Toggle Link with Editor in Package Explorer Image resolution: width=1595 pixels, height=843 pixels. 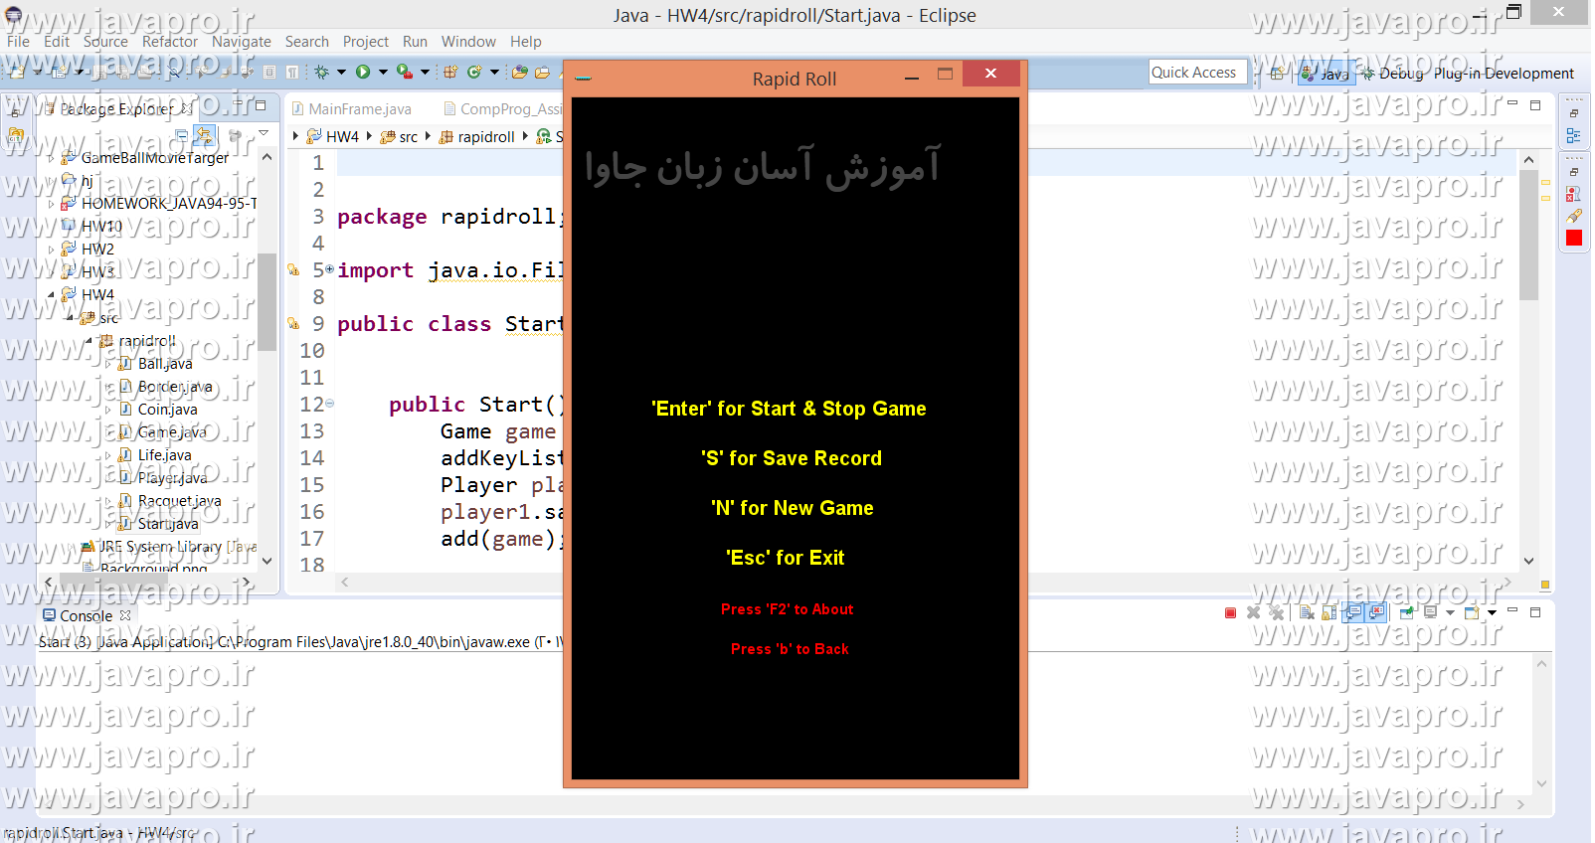[204, 134]
